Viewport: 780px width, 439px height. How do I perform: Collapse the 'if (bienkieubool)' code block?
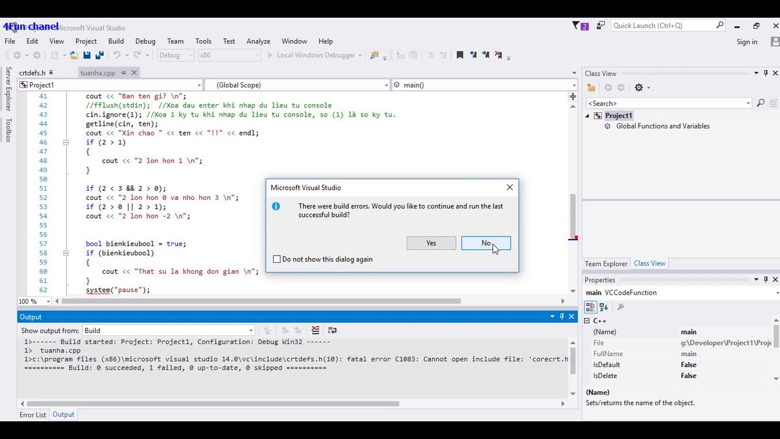coord(66,253)
